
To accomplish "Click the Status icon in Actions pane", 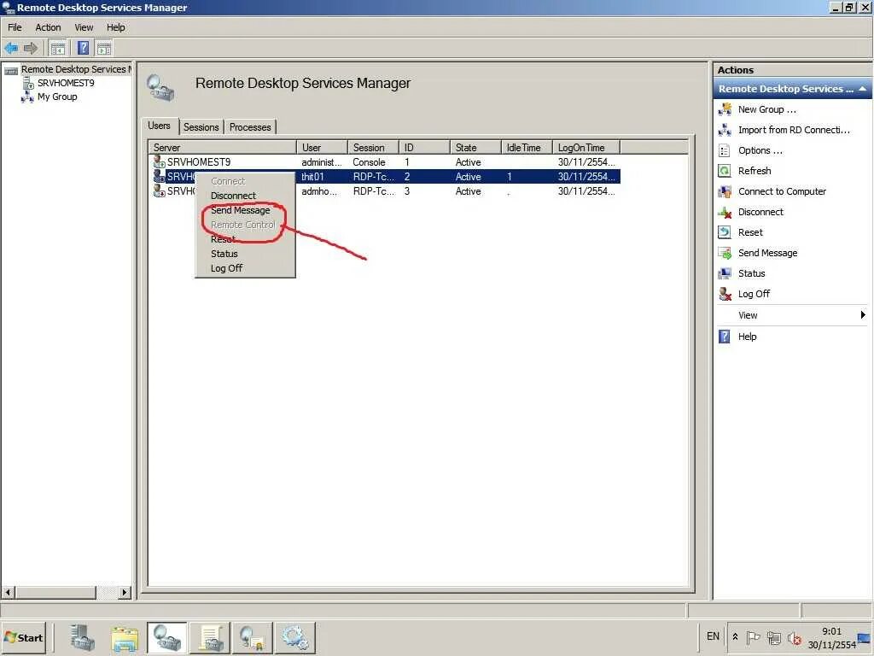I will coord(725,273).
